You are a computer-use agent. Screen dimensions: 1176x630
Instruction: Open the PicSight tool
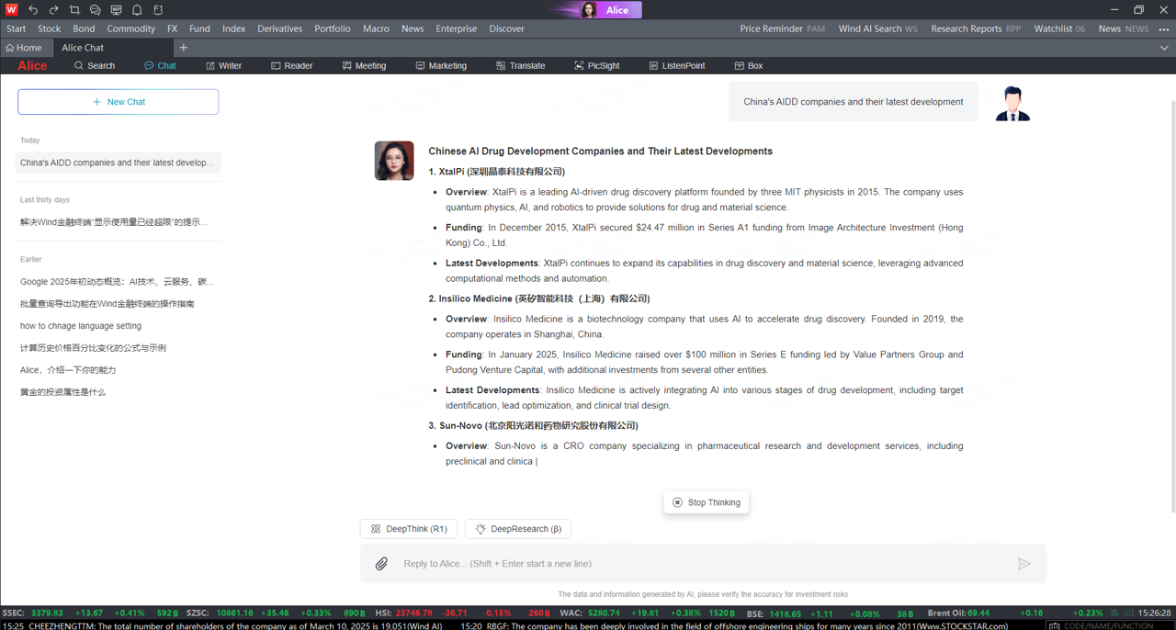point(597,66)
